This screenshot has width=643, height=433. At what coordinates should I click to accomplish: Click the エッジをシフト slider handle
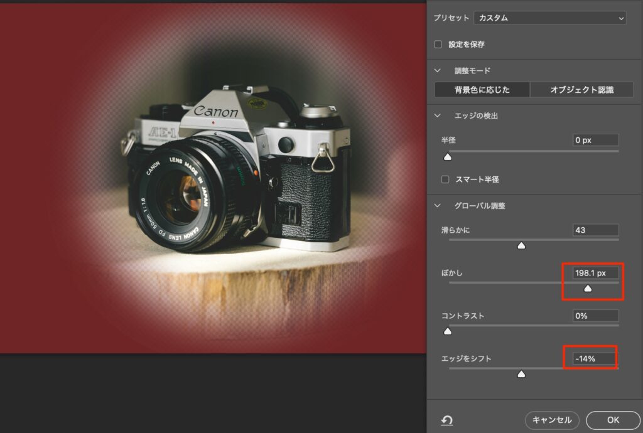(521, 374)
